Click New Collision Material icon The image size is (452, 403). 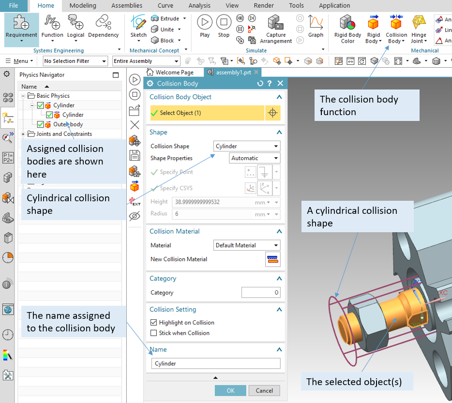pos(273,259)
